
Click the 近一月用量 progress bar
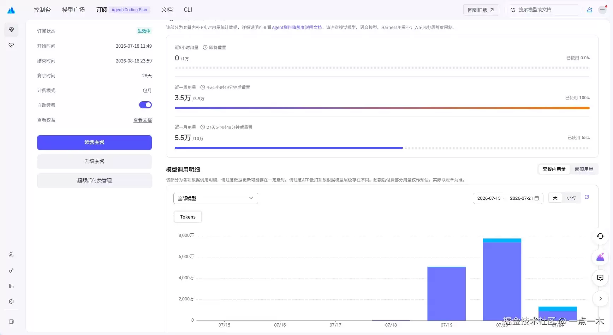point(382,148)
